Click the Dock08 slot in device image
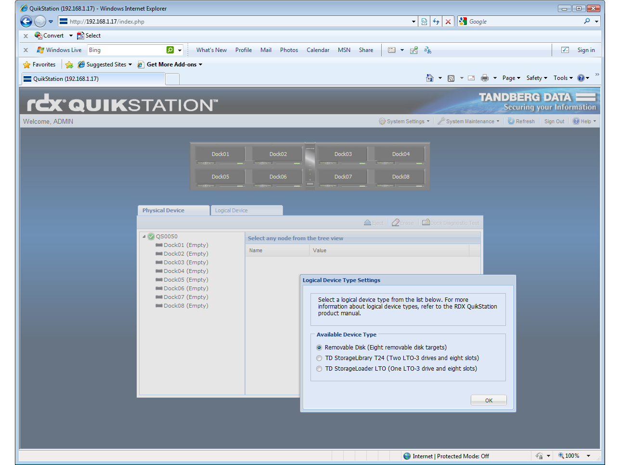Image resolution: width=620 pixels, height=465 pixels. coord(400,177)
